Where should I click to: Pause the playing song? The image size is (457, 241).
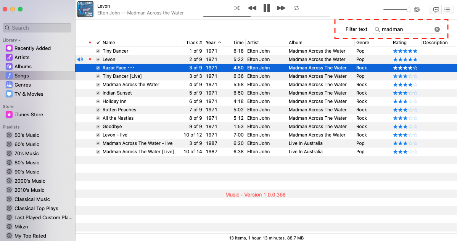[x=266, y=8]
